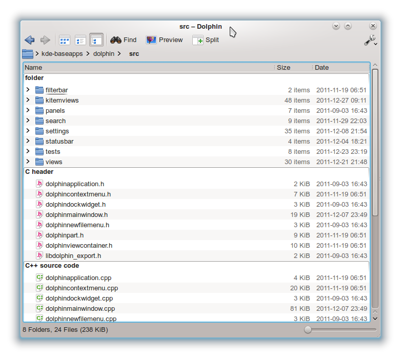The width and height of the screenshot is (401, 358).
Task: Click dolphinmainwindow.cpp source file icon
Action: click(x=39, y=308)
